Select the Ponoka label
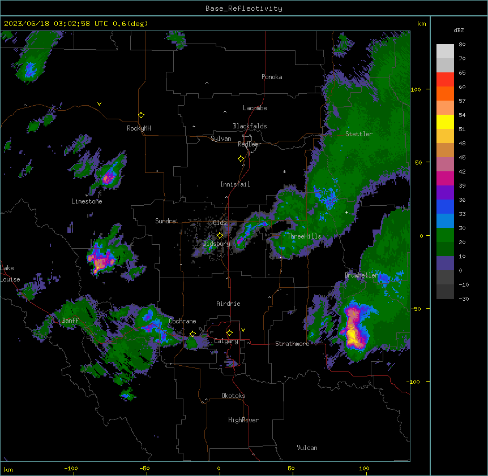Viewport: 488px width, 476px height. (x=272, y=77)
